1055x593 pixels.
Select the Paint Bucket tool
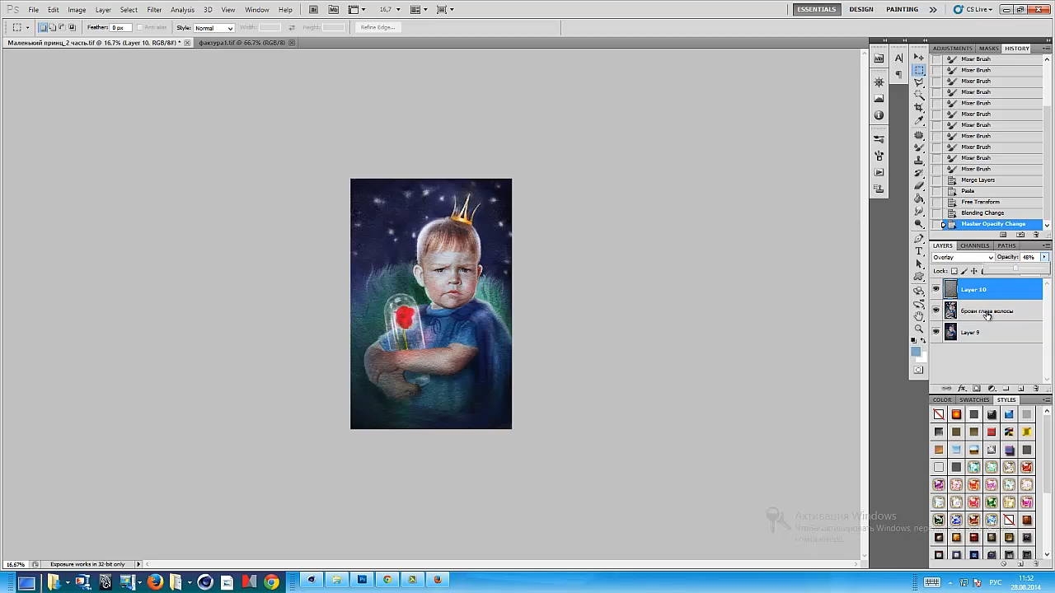(x=919, y=198)
